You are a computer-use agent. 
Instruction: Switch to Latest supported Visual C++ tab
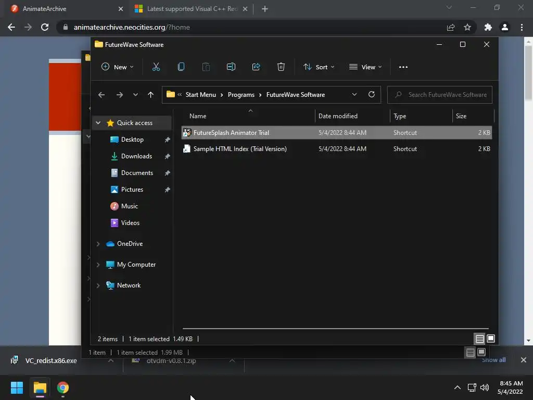191,9
